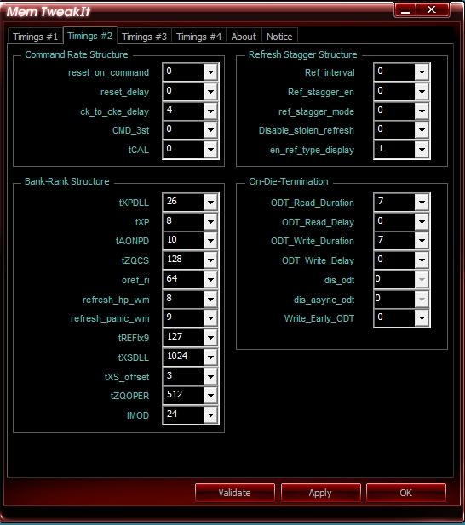
Task: Expand the tXPDLL dropdown arrow
Action: tap(210, 202)
